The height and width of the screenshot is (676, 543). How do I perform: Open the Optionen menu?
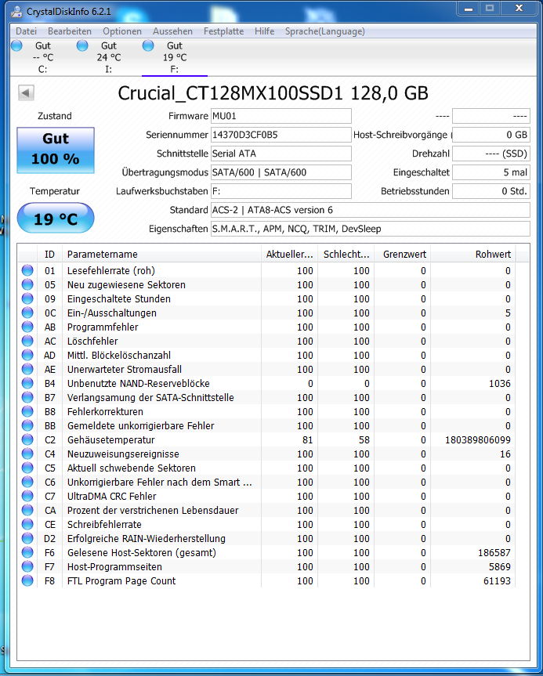[x=122, y=31]
